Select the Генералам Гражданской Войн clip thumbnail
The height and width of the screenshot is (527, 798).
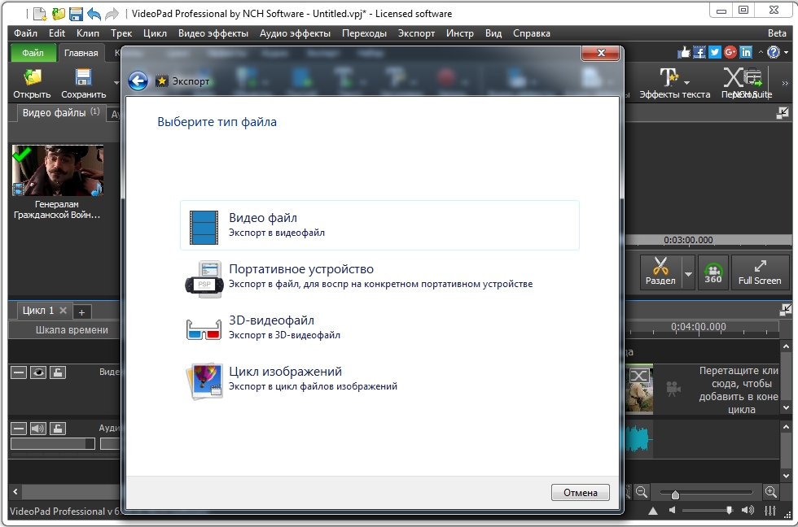point(58,170)
